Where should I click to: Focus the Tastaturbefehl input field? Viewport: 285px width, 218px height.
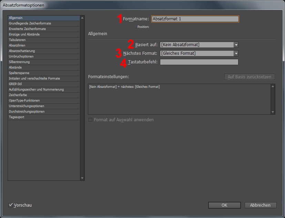point(199,62)
